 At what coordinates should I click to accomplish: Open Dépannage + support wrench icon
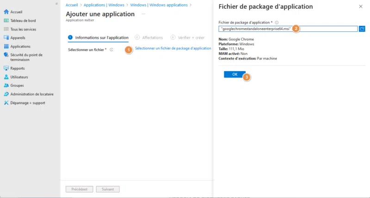pyautogui.click(x=6, y=103)
